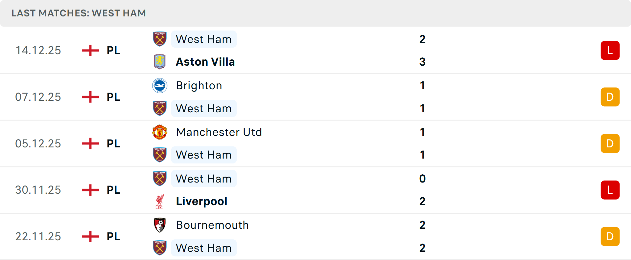This screenshot has height=260, width=631.
Task: Click the red L badge for Liverpool match
Action: (x=610, y=190)
